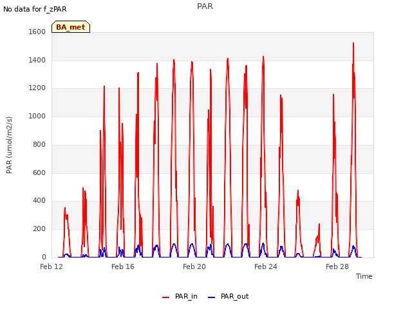Image resolution: width=412 pixels, height=309 pixels.
Task: Toggle the PAR_in legend entry
Action: click(180, 296)
